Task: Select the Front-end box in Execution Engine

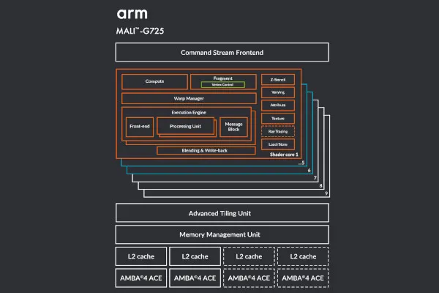Action: pyautogui.click(x=140, y=127)
